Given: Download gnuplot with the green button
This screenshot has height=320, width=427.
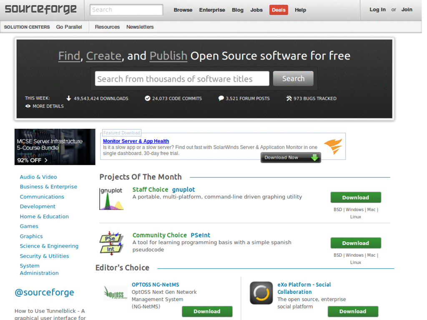Looking at the screenshot, I should click(355, 197).
